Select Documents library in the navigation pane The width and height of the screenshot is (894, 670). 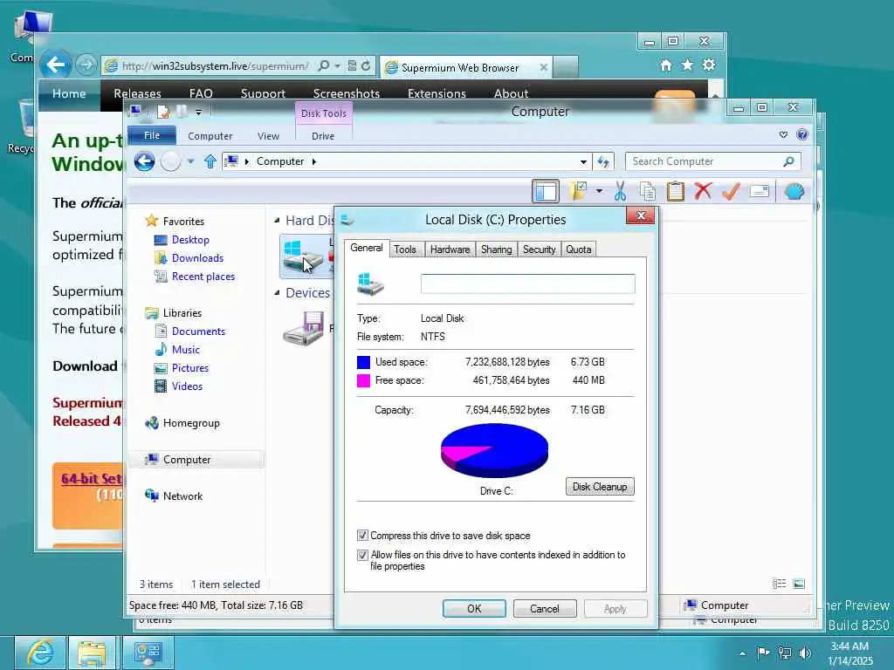(x=198, y=331)
